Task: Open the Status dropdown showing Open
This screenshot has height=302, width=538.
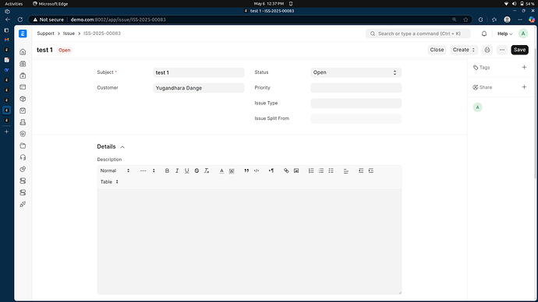Action: click(x=356, y=72)
